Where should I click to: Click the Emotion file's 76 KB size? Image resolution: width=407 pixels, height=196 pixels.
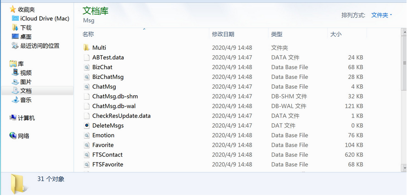pos(356,135)
